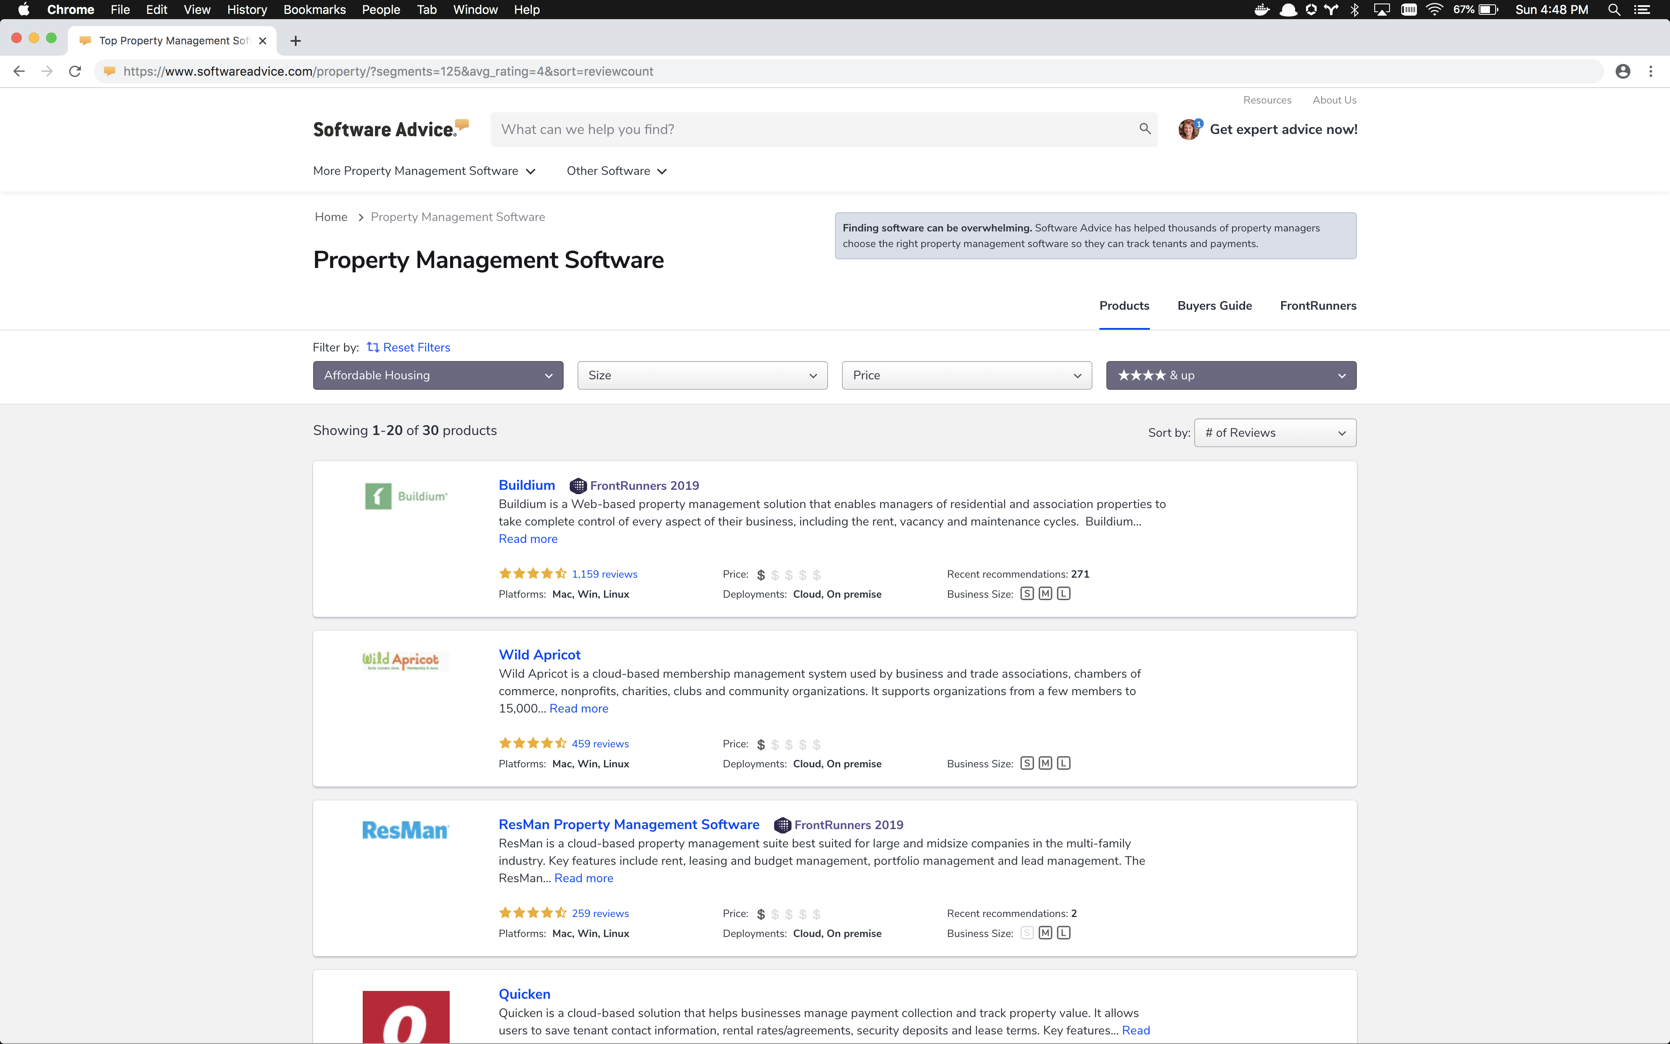
Task: Click the Quicken logo thumbnail
Action: [406, 1017]
